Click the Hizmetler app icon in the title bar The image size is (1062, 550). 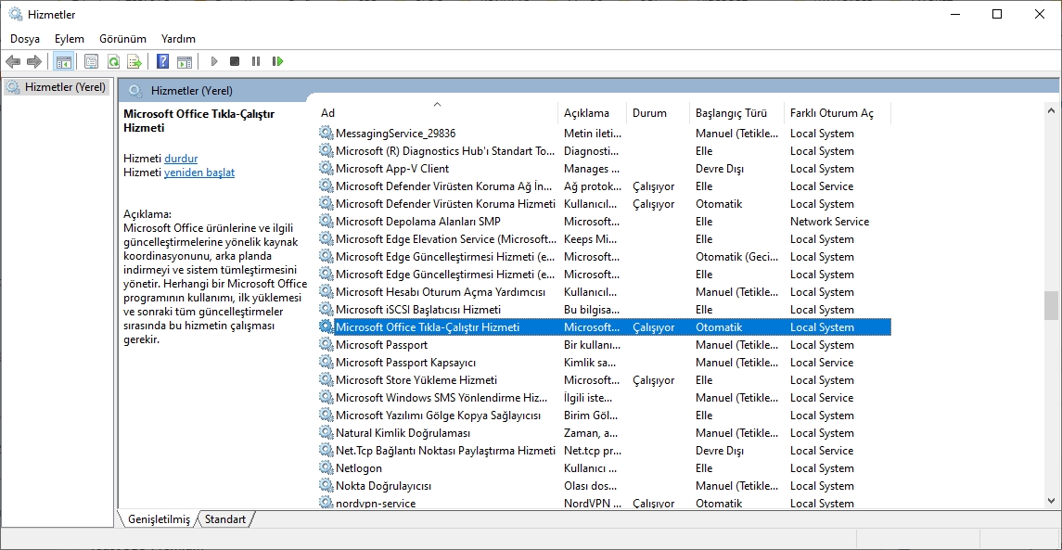tap(15, 14)
